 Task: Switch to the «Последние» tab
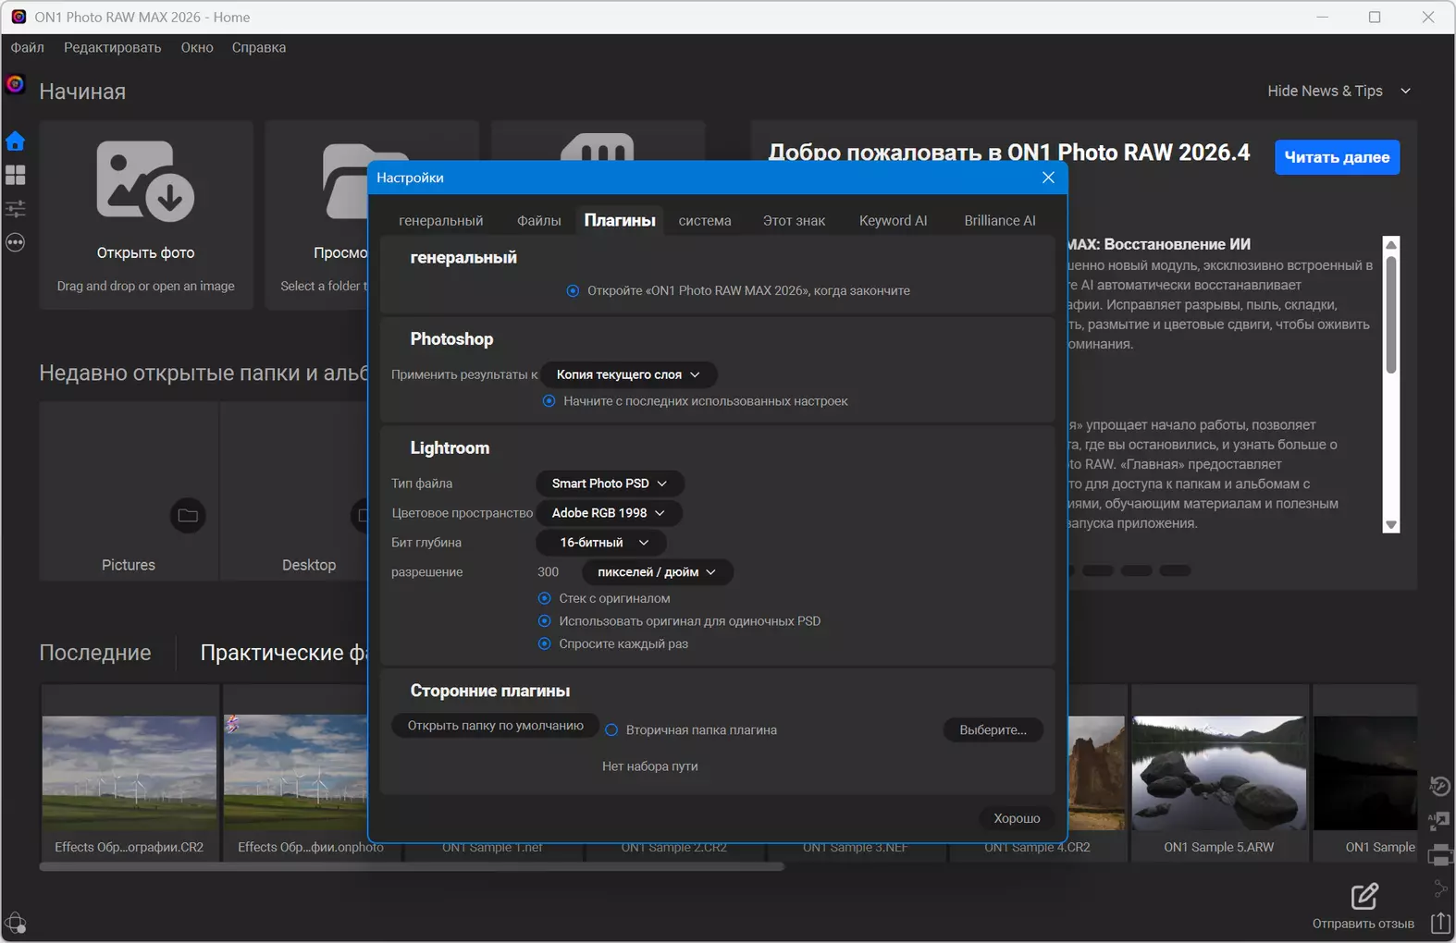(x=95, y=653)
